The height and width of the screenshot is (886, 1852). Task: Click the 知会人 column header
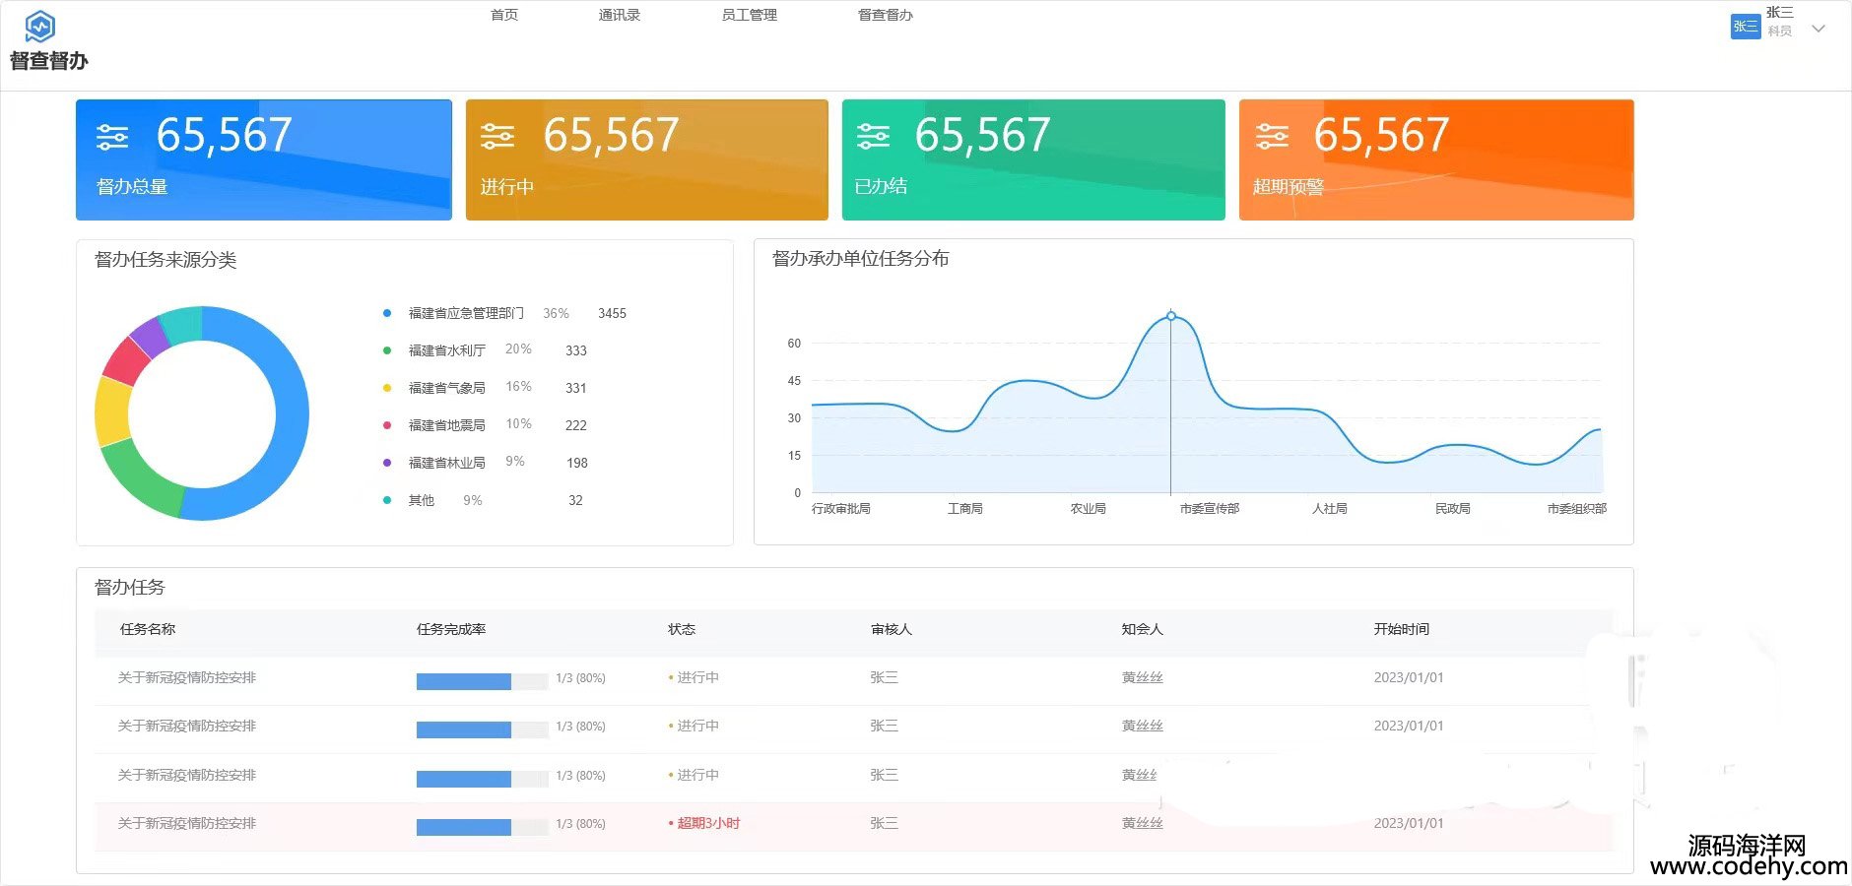(1143, 629)
